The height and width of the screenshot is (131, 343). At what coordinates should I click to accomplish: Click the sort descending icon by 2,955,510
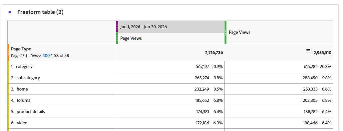309,51
